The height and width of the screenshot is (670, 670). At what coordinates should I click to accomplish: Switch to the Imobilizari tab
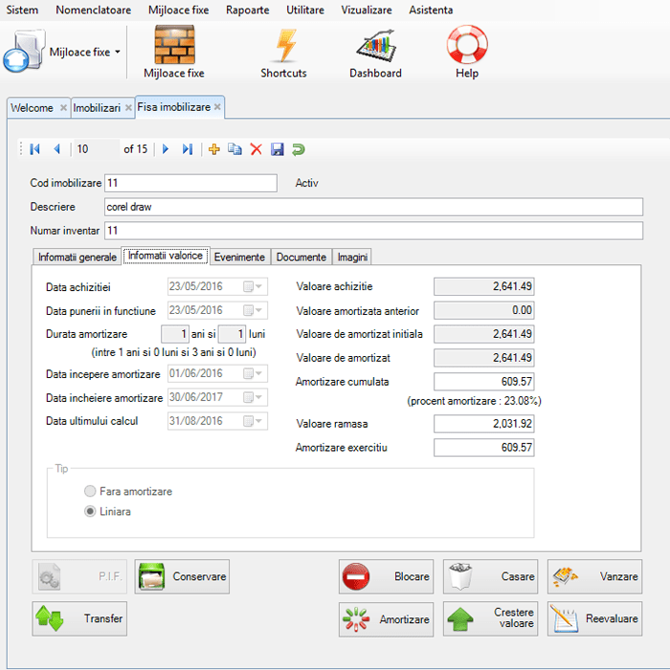[97, 107]
